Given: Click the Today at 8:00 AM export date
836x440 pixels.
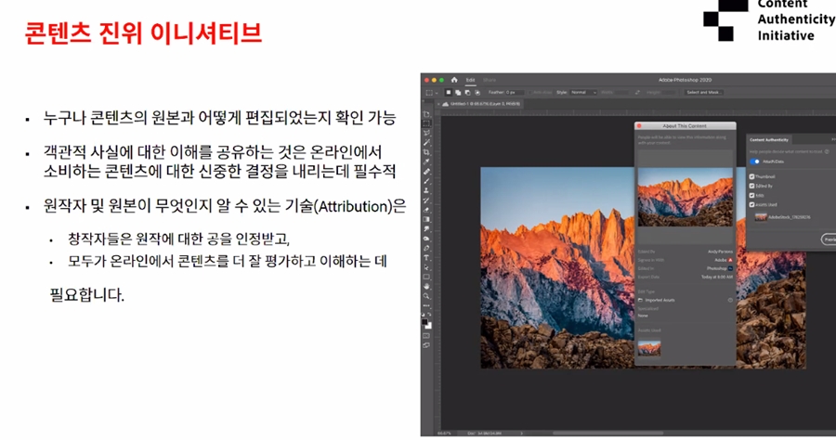Looking at the screenshot, I should pos(717,277).
